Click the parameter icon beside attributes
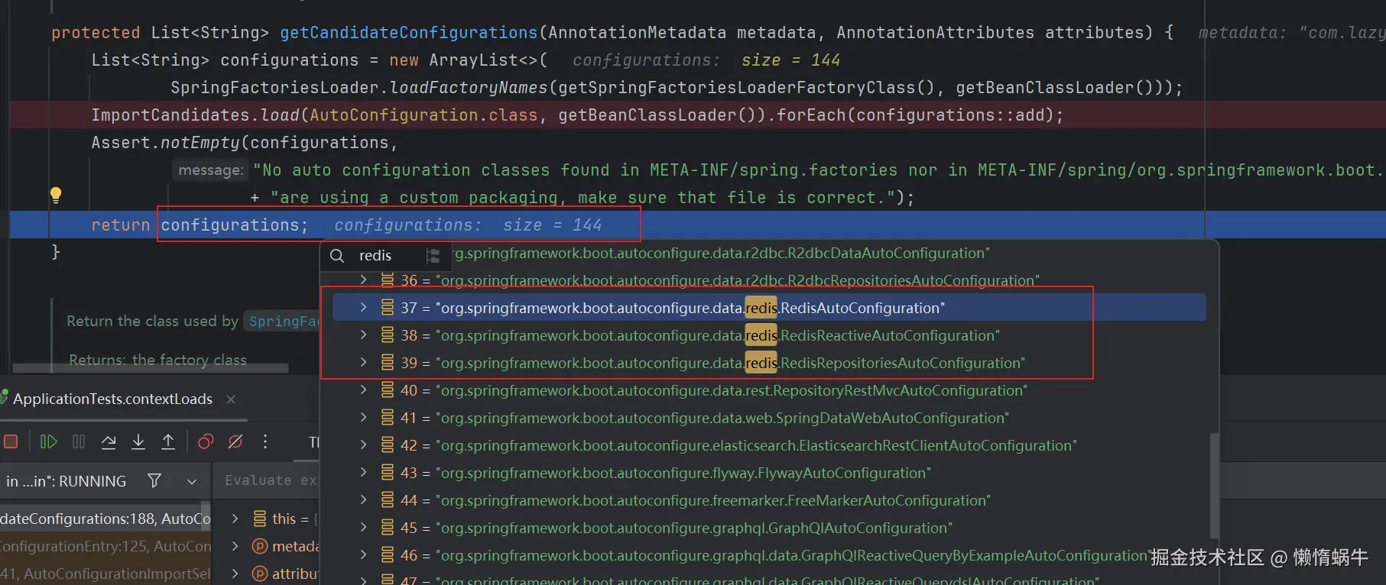The width and height of the screenshot is (1386, 585). 260,574
